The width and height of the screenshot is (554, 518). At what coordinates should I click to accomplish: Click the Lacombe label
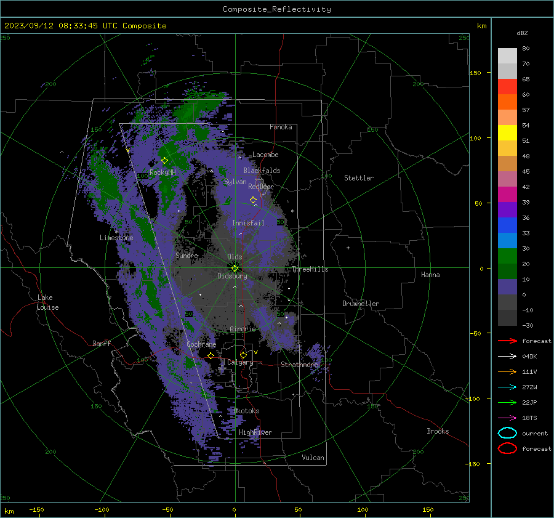[265, 155]
